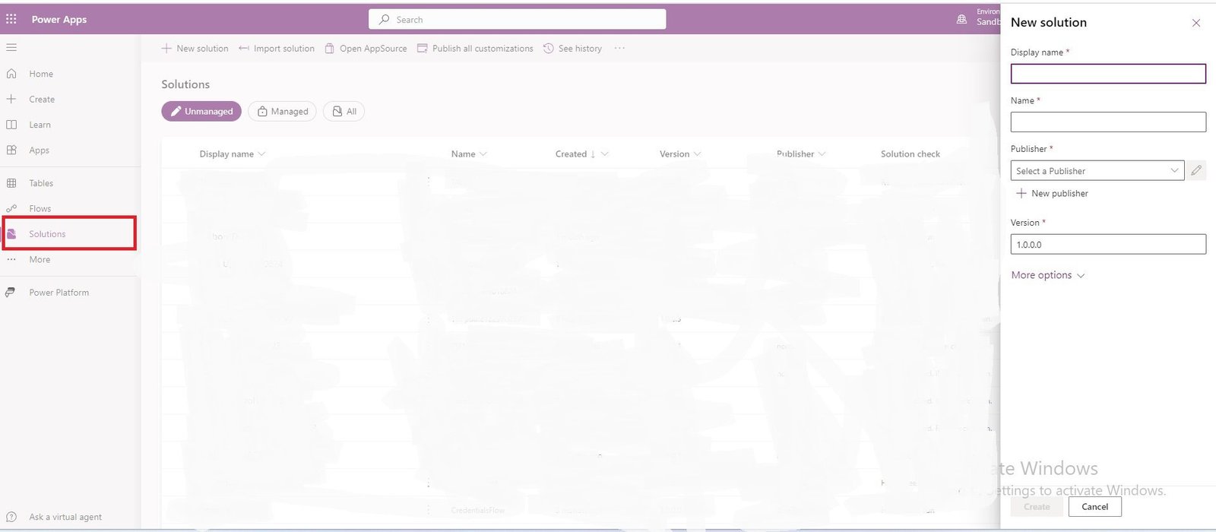The width and height of the screenshot is (1216, 532).
Task: Open the Select a Publisher dropdown
Action: pyautogui.click(x=1097, y=170)
